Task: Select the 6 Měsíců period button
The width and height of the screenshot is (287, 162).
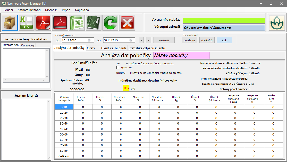Action: 207,40
